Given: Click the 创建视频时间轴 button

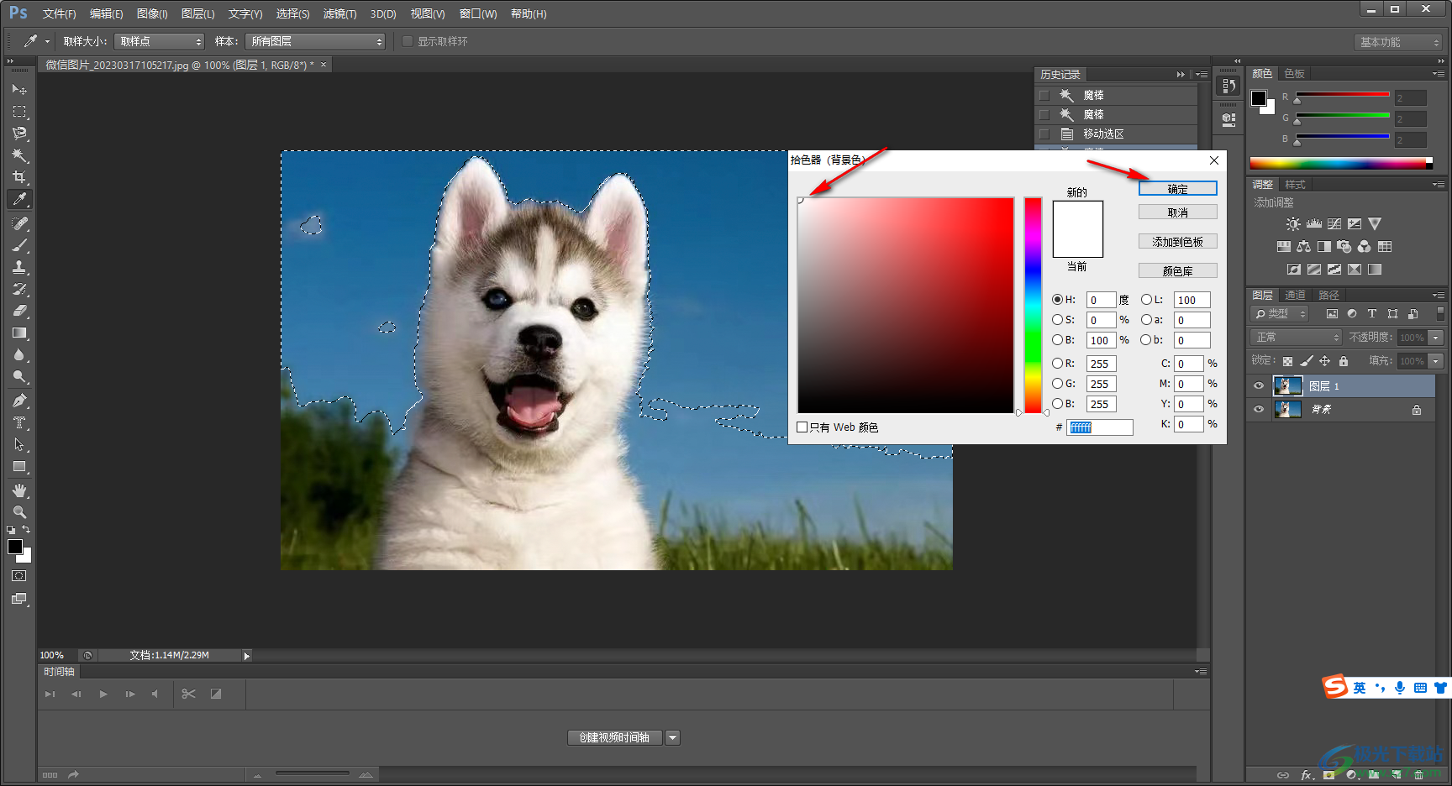Looking at the screenshot, I should pyautogui.click(x=615, y=737).
